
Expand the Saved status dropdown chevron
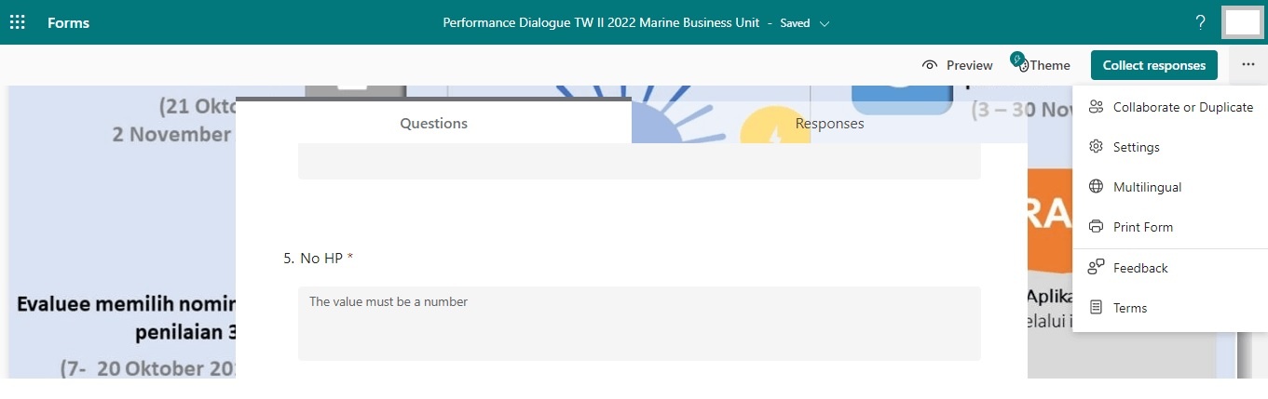(x=825, y=23)
